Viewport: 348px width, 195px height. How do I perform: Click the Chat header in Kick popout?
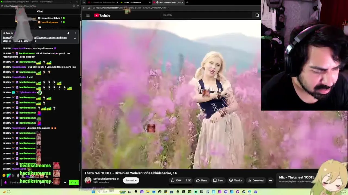pos(40,11)
